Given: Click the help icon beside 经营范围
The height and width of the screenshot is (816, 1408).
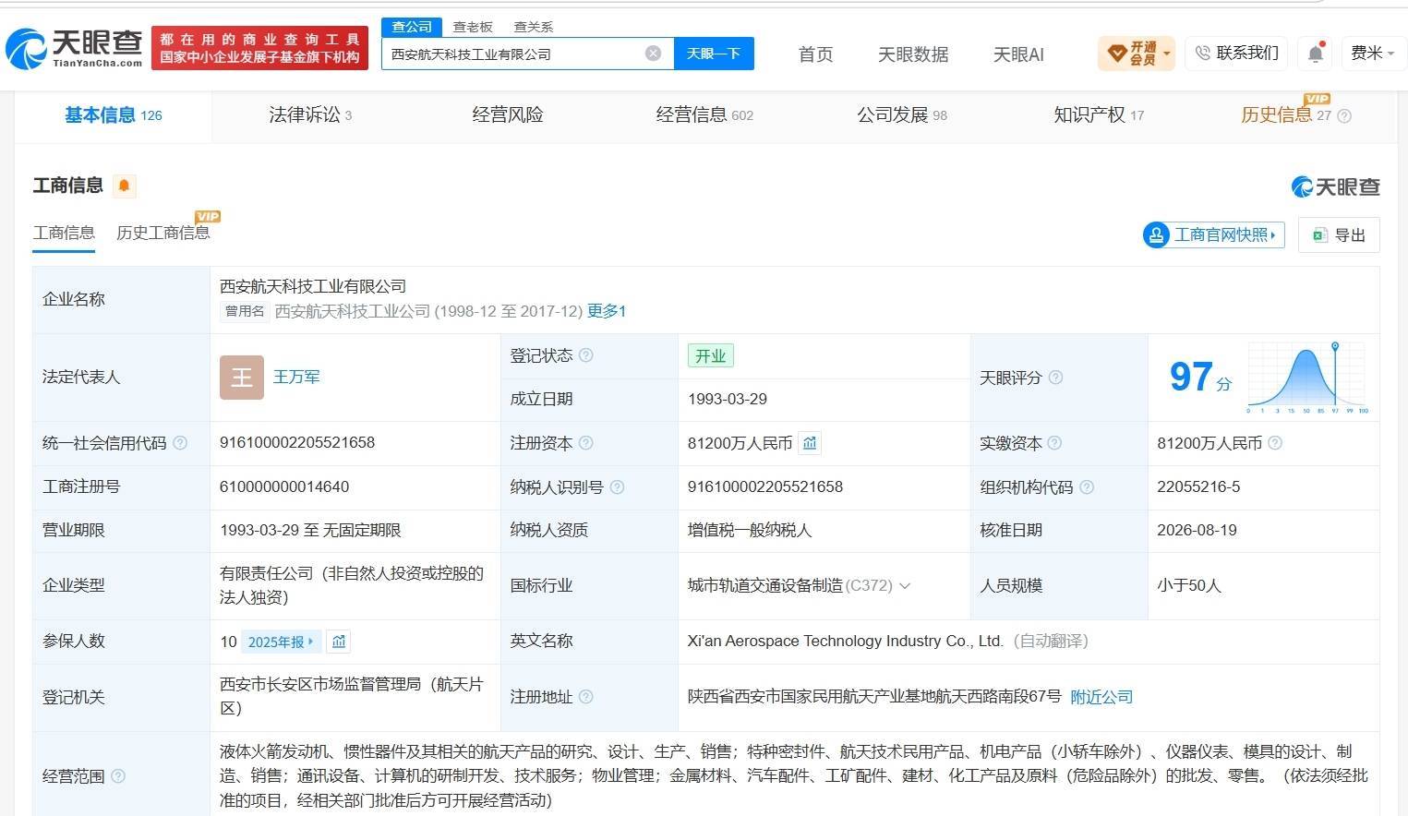Looking at the screenshot, I should [x=118, y=776].
